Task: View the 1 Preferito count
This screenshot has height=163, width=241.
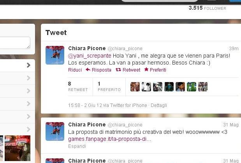Action: pyautogui.click(x=109, y=87)
